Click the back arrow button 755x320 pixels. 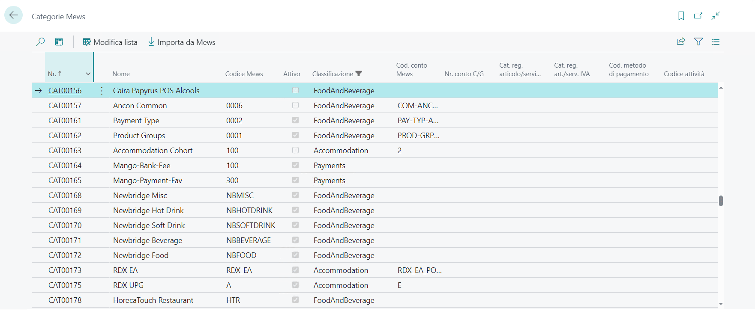[13, 15]
